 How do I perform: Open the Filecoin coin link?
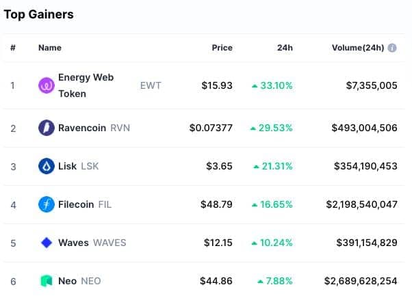pyautogui.click(x=76, y=204)
